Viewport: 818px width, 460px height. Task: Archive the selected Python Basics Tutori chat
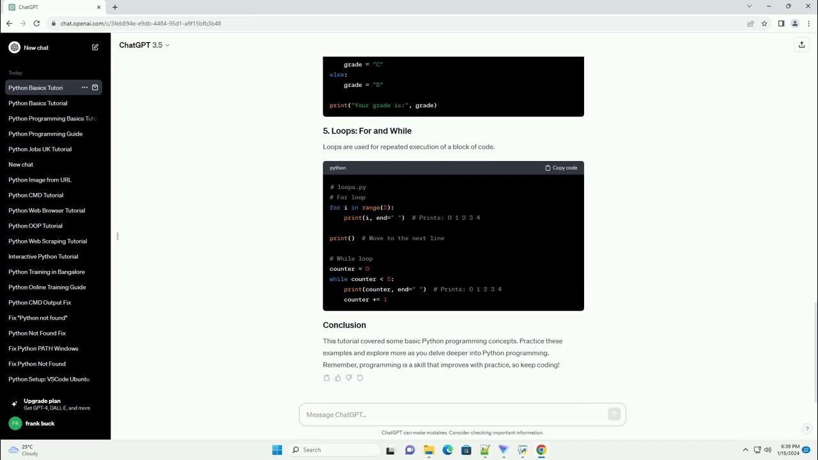[95, 88]
